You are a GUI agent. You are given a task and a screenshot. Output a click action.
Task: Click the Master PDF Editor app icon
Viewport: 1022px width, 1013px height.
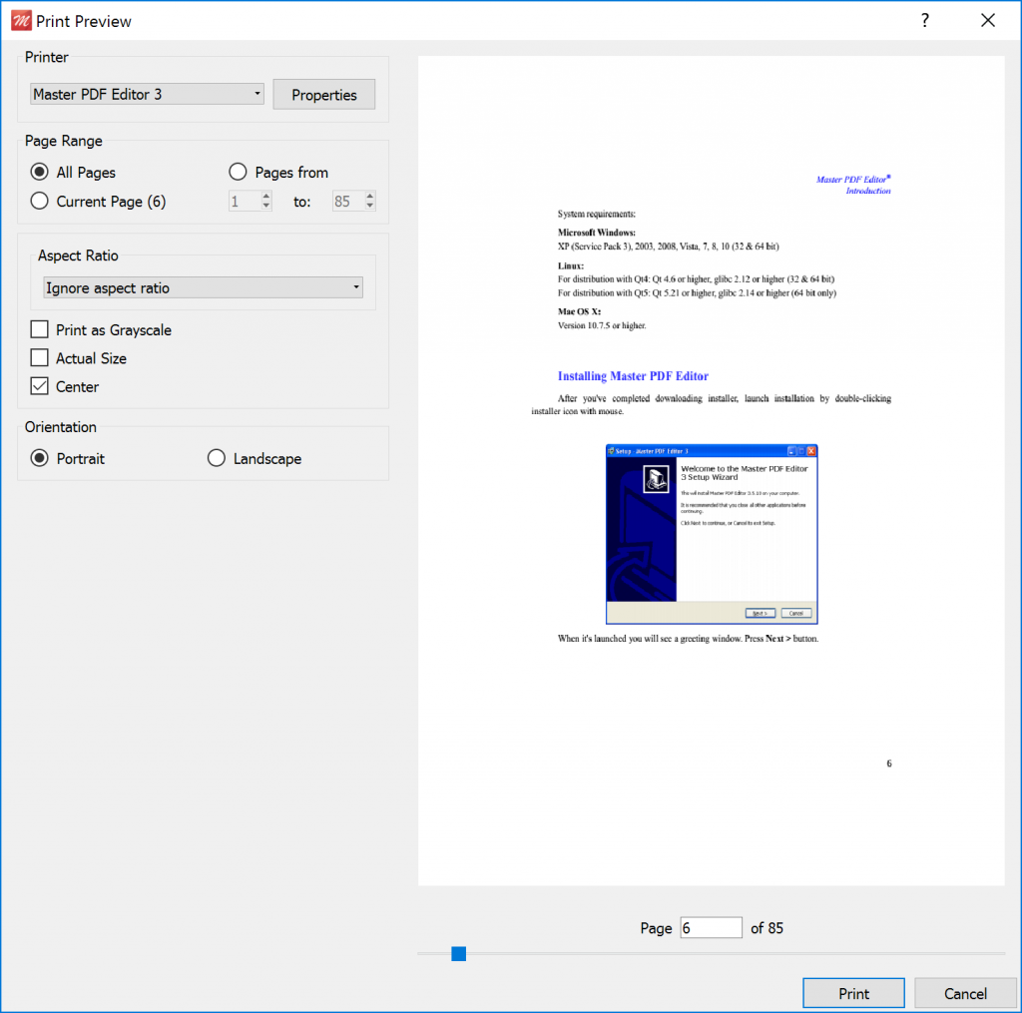19,21
